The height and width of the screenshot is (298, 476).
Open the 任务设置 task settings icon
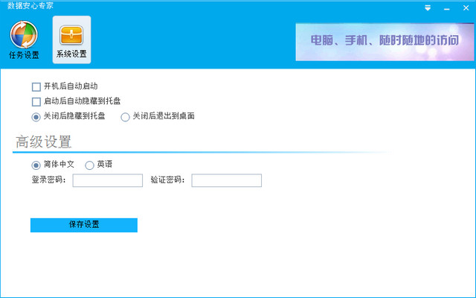(x=24, y=39)
